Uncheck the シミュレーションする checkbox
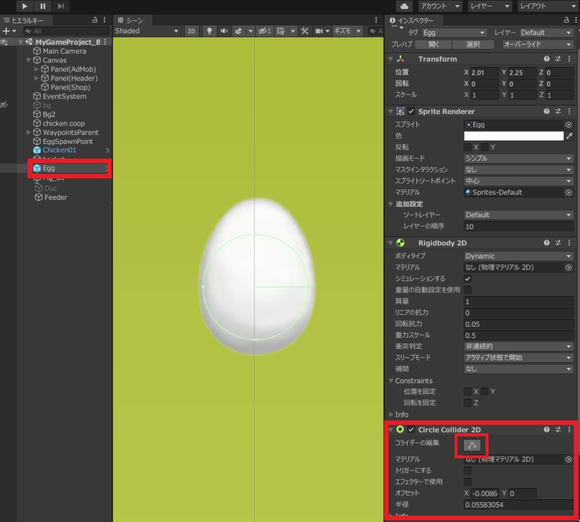This screenshot has width=580, height=522. (x=468, y=279)
